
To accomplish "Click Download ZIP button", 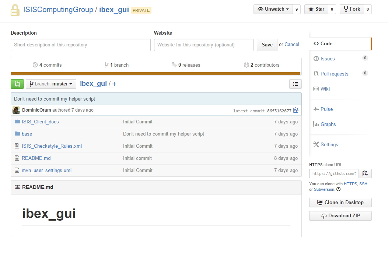I will [x=340, y=216].
